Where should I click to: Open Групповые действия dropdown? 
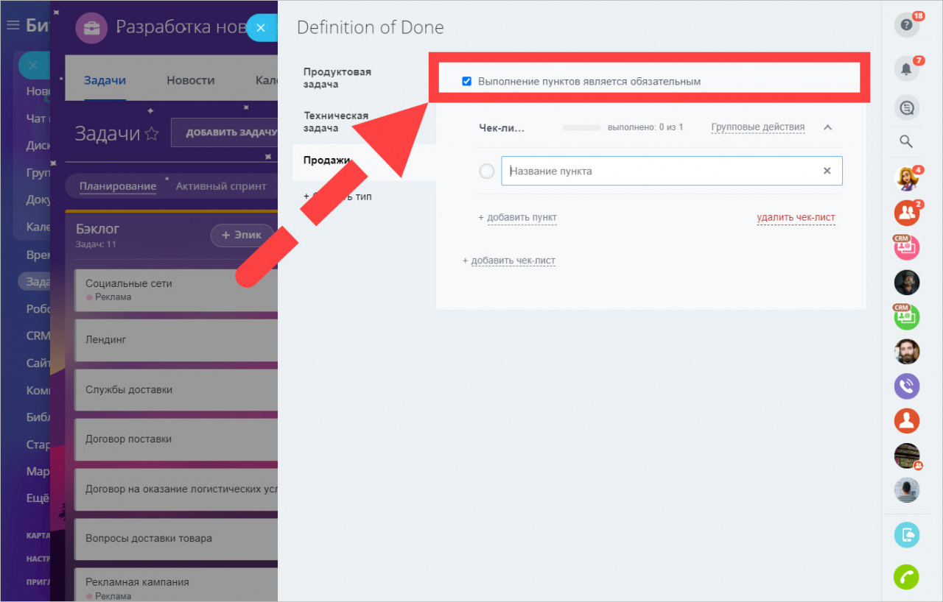click(757, 127)
